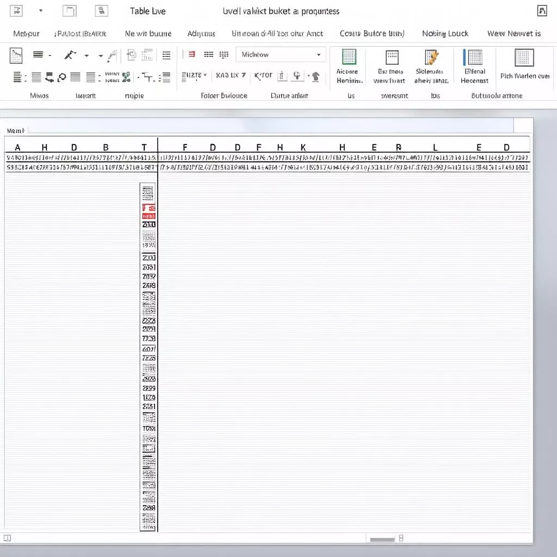
Task: Click the magnifier icon in the lower toolbar row
Action: tap(61, 77)
